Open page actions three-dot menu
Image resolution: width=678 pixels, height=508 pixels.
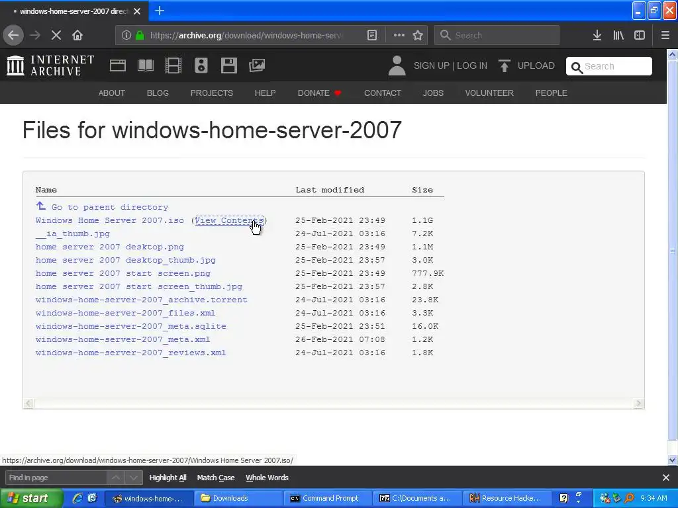pos(399,35)
